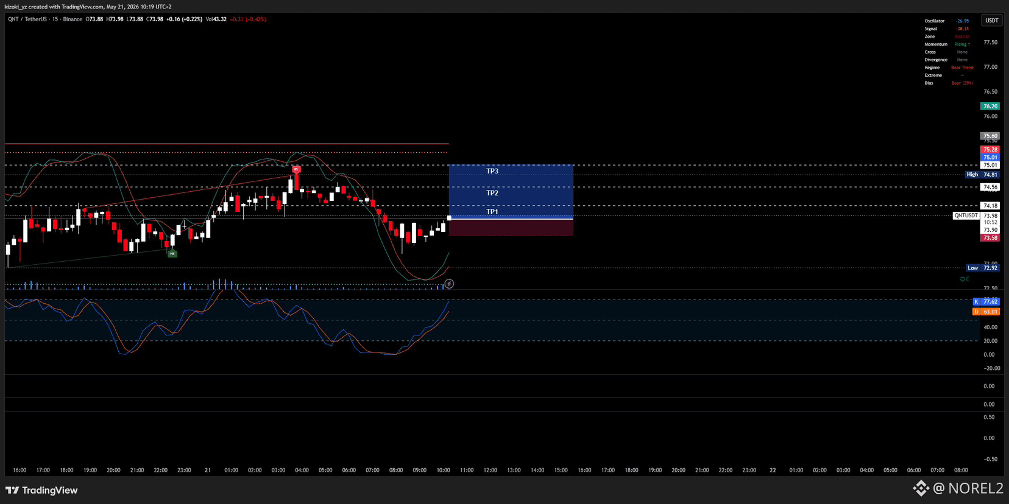
Task: Select the orange D stochastic value label
Action: point(986,312)
